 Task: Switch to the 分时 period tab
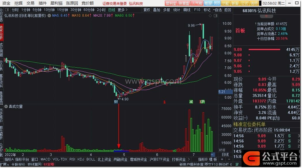(x=15, y=9)
